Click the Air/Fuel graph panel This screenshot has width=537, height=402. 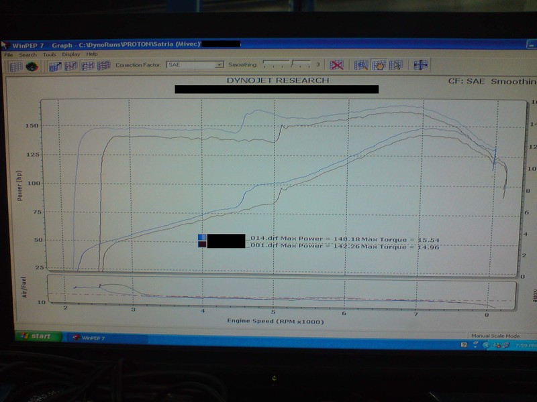pyautogui.click(x=282, y=295)
